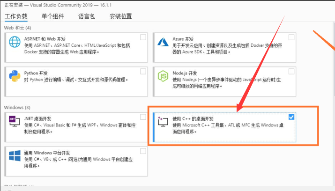Enable the ASP.NET 和 Web 开发 checkbox

(x=143, y=37)
